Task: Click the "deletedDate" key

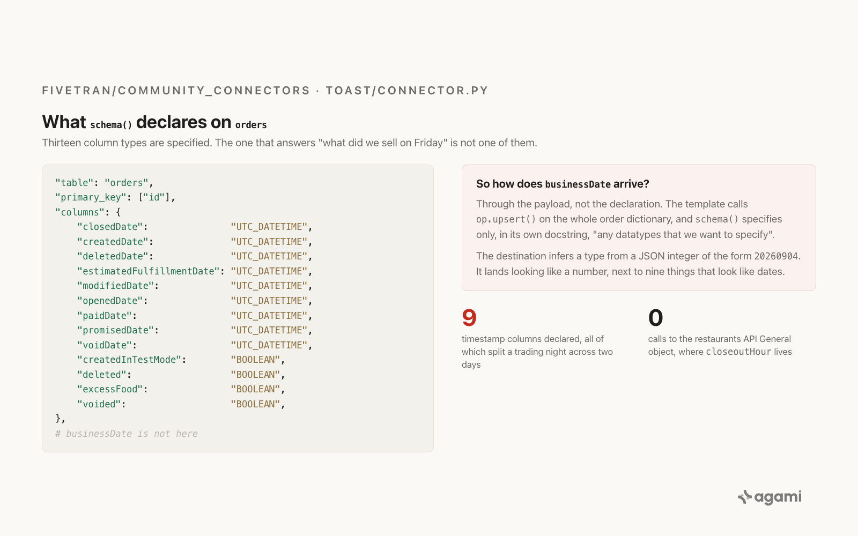Action: click(113, 256)
